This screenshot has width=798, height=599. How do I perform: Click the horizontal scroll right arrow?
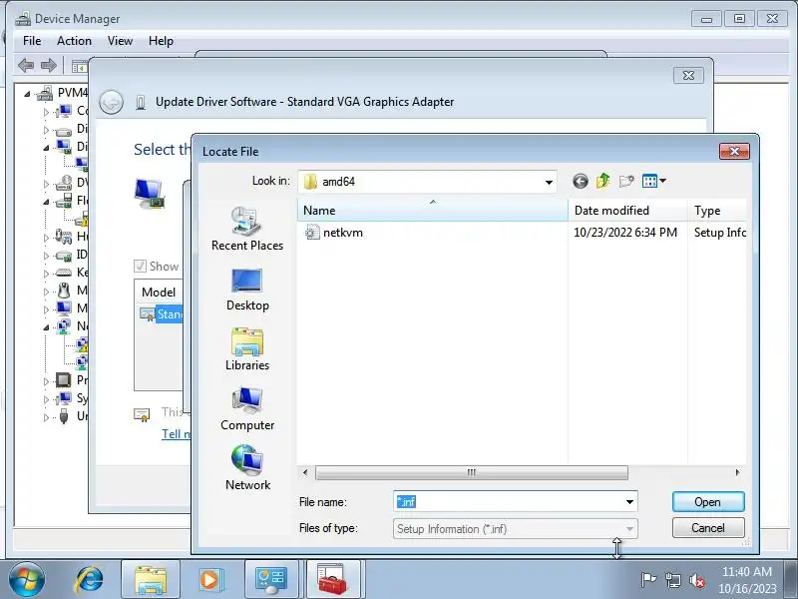(x=737, y=472)
